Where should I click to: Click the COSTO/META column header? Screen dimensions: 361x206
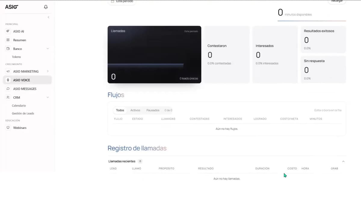pos(289,119)
